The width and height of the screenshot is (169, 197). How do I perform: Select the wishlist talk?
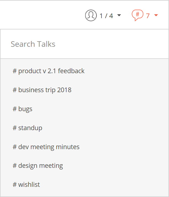(84, 185)
